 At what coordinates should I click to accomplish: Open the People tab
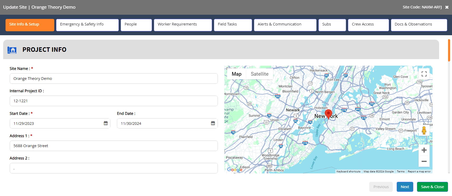pyautogui.click(x=136, y=25)
